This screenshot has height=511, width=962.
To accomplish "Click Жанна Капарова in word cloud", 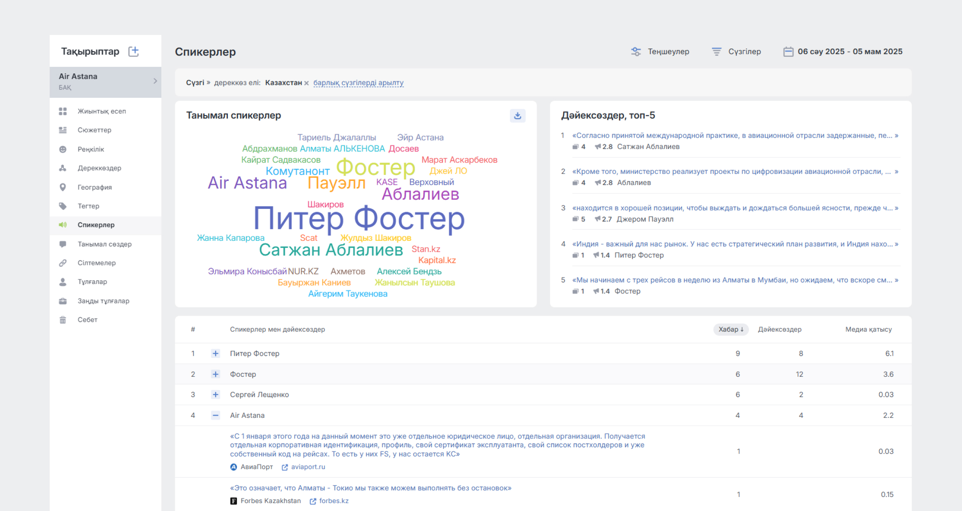I will [230, 238].
